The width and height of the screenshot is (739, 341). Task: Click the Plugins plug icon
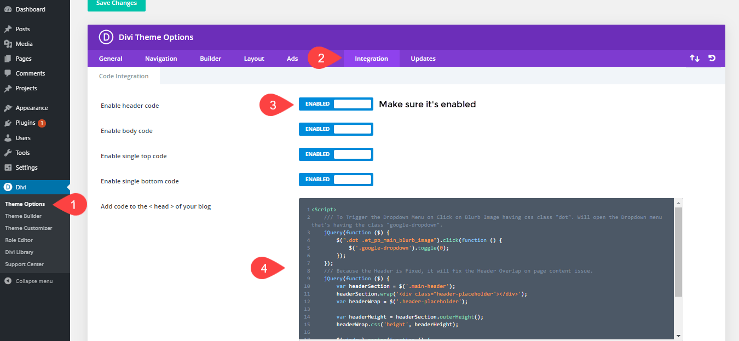pyautogui.click(x=8, y=123)
